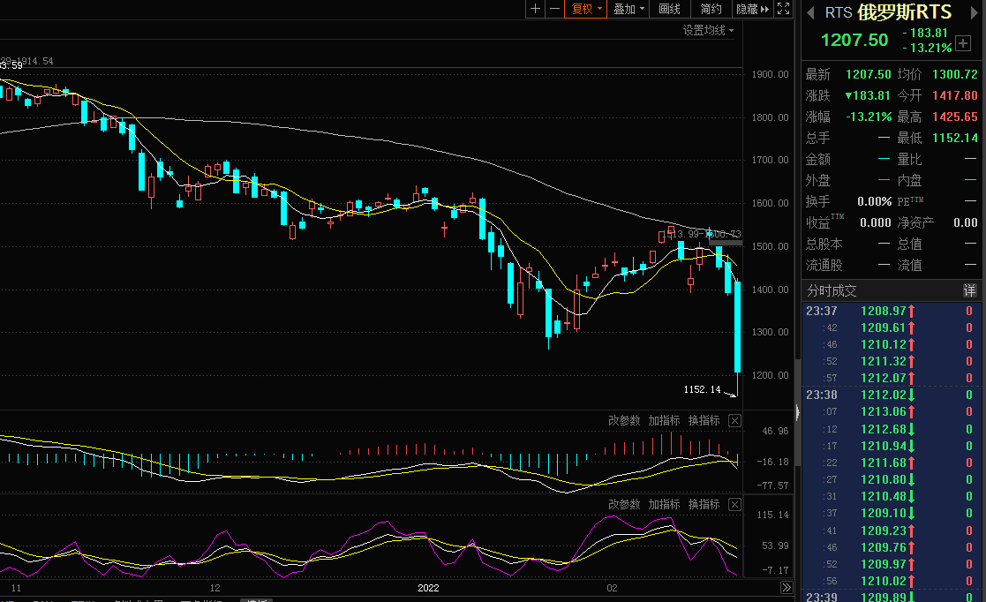Select the 画线 drawing tool
This screenshot has width=986, height=602.
pyautogui.click(x=670, y=9)
